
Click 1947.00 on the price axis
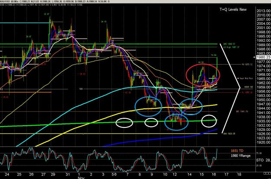pos(264,104)
